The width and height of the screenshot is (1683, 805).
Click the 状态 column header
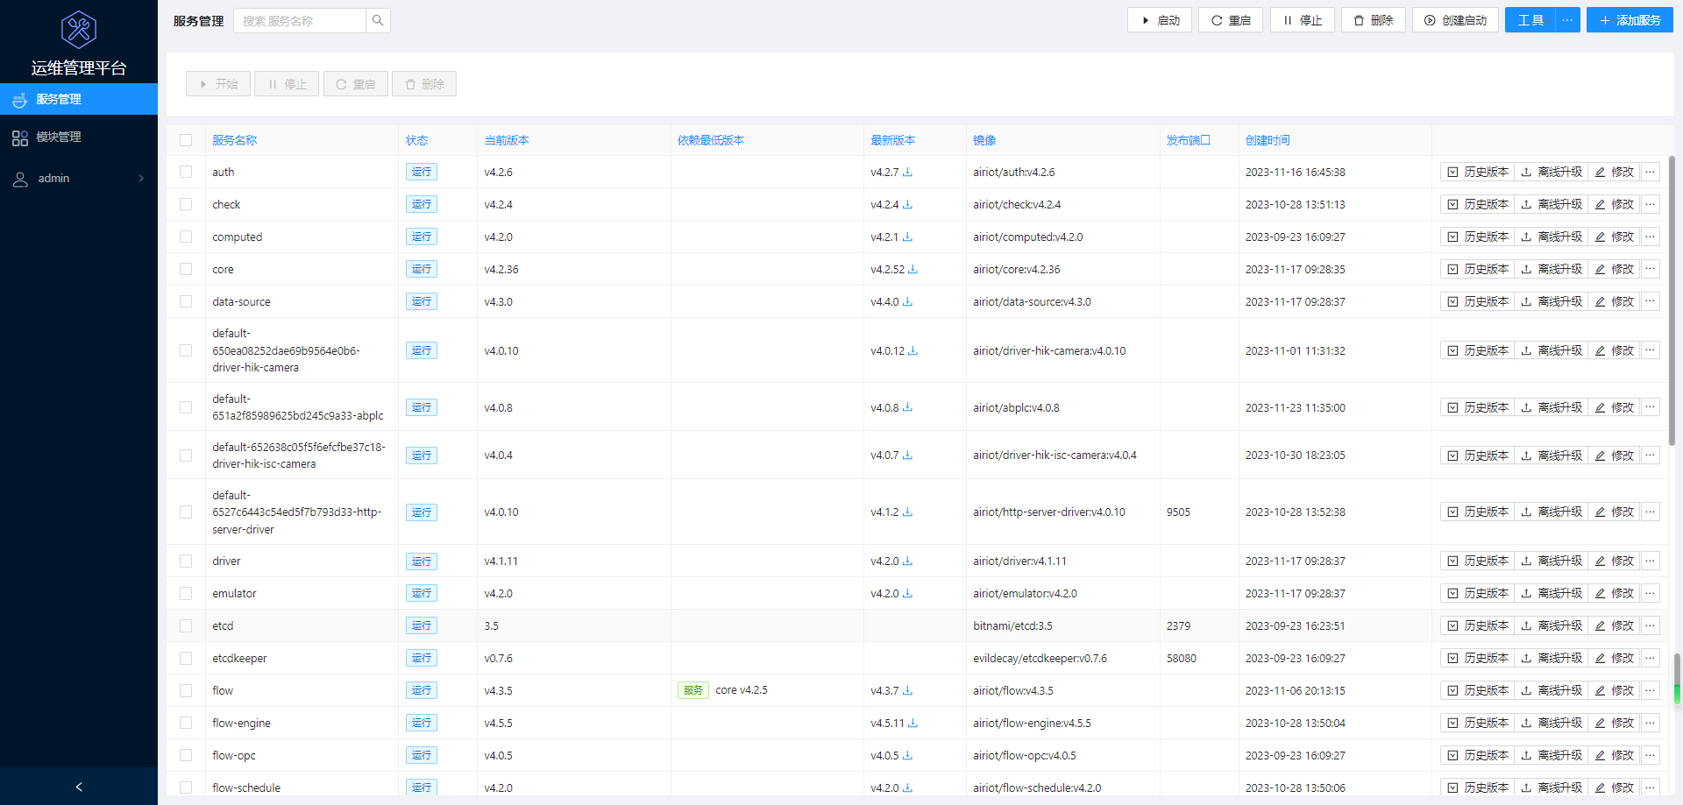click(x=416, y=140)
